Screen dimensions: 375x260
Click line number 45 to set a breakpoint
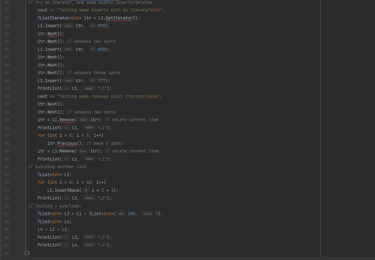coord(7,119)
